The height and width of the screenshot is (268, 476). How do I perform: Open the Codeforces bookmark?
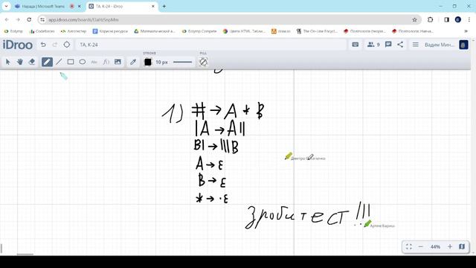point(42,31)
